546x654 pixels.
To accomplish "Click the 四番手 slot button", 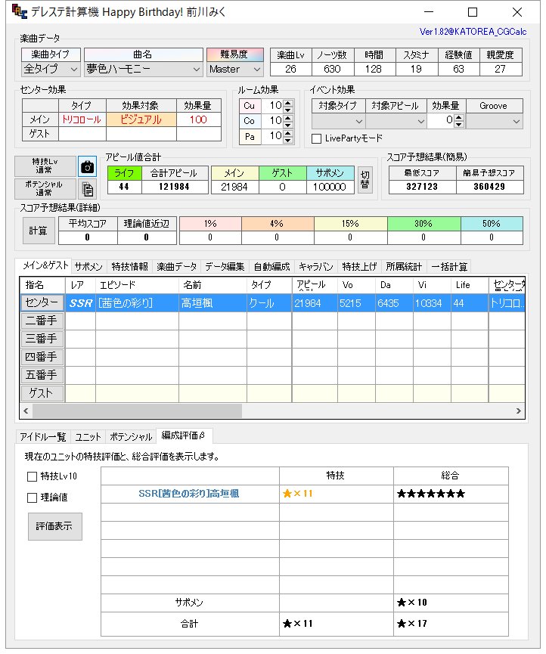I will click(x=42, y=357).
